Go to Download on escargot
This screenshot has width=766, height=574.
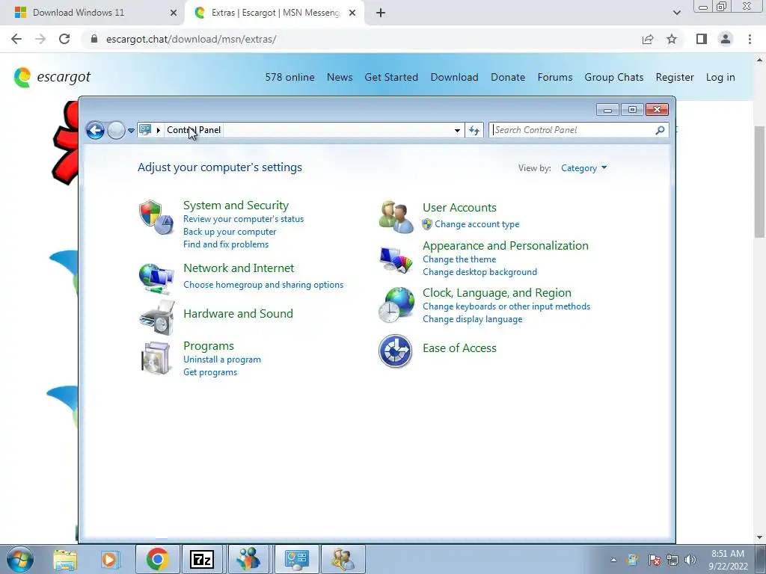[x=454, y=77]
